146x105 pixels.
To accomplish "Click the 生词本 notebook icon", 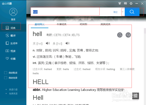I will 7,43.
